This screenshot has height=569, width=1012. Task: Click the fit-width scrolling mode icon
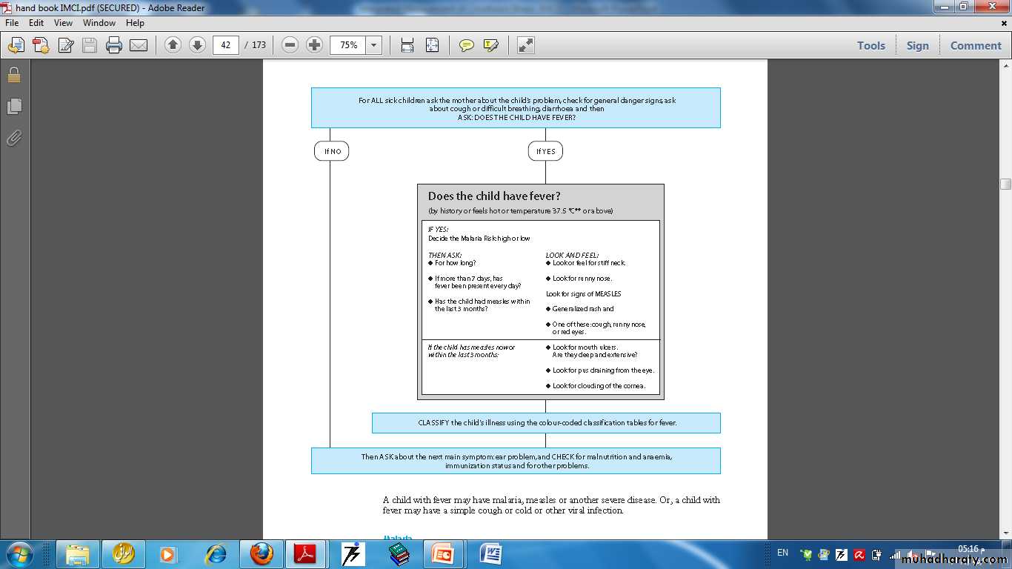407,45
